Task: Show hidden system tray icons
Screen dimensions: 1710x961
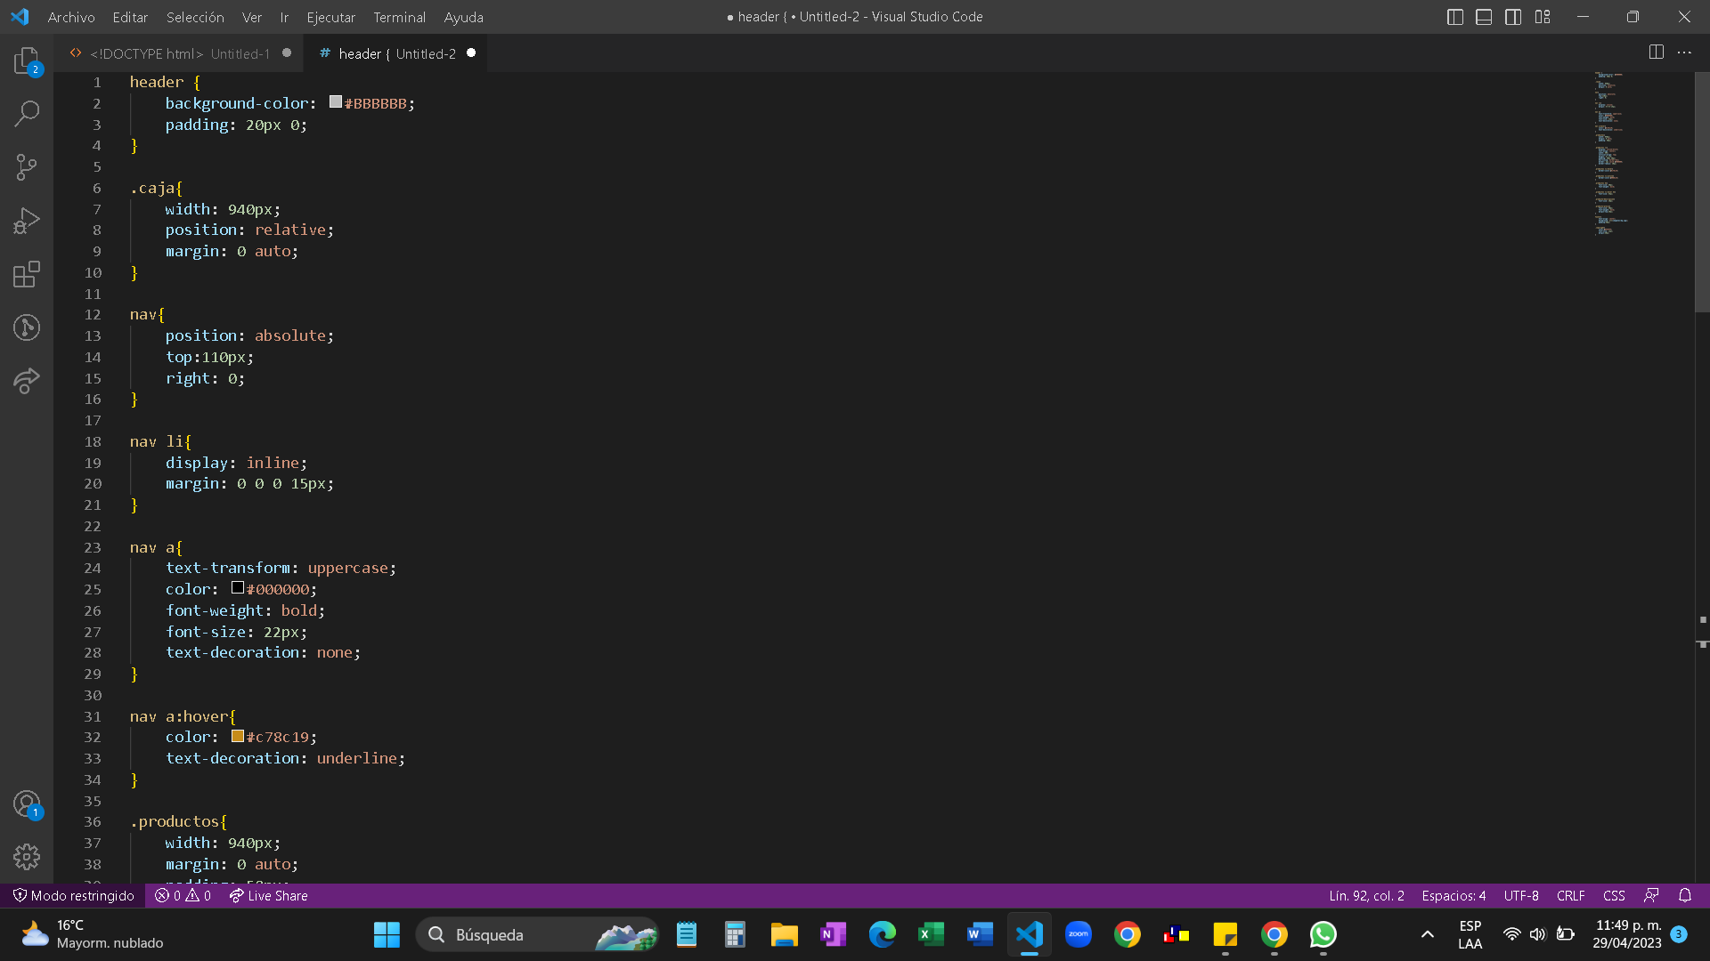Action: point(1427,934)
